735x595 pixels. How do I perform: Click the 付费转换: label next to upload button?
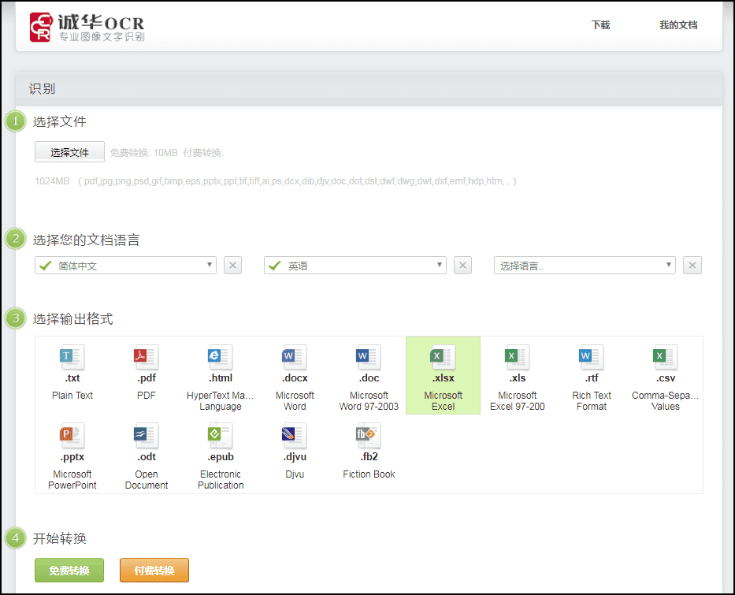pyautogui.click(x=203, y=153)
